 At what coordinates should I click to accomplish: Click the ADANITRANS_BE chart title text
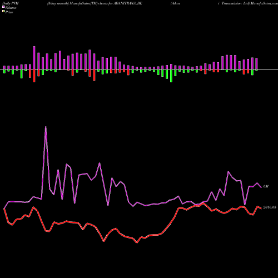pyautogui.click(x=127, y=3)
